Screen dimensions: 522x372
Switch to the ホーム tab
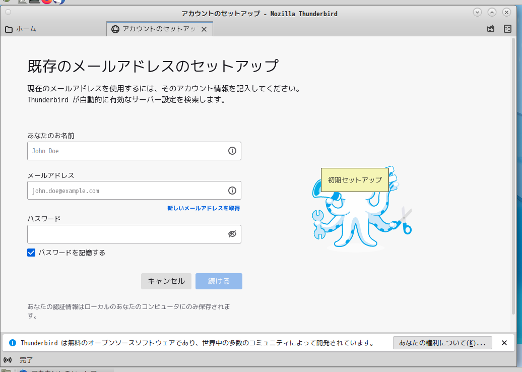click(53, 29)
